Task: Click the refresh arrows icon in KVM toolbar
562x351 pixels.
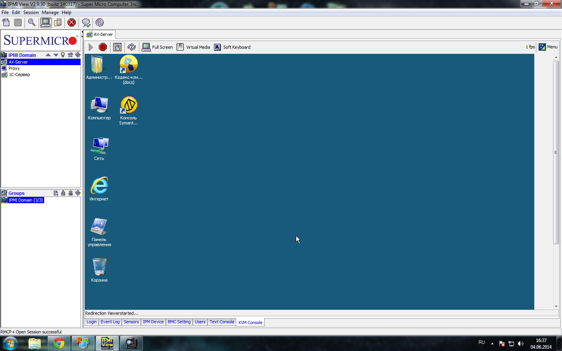Action: click(132, 47)
